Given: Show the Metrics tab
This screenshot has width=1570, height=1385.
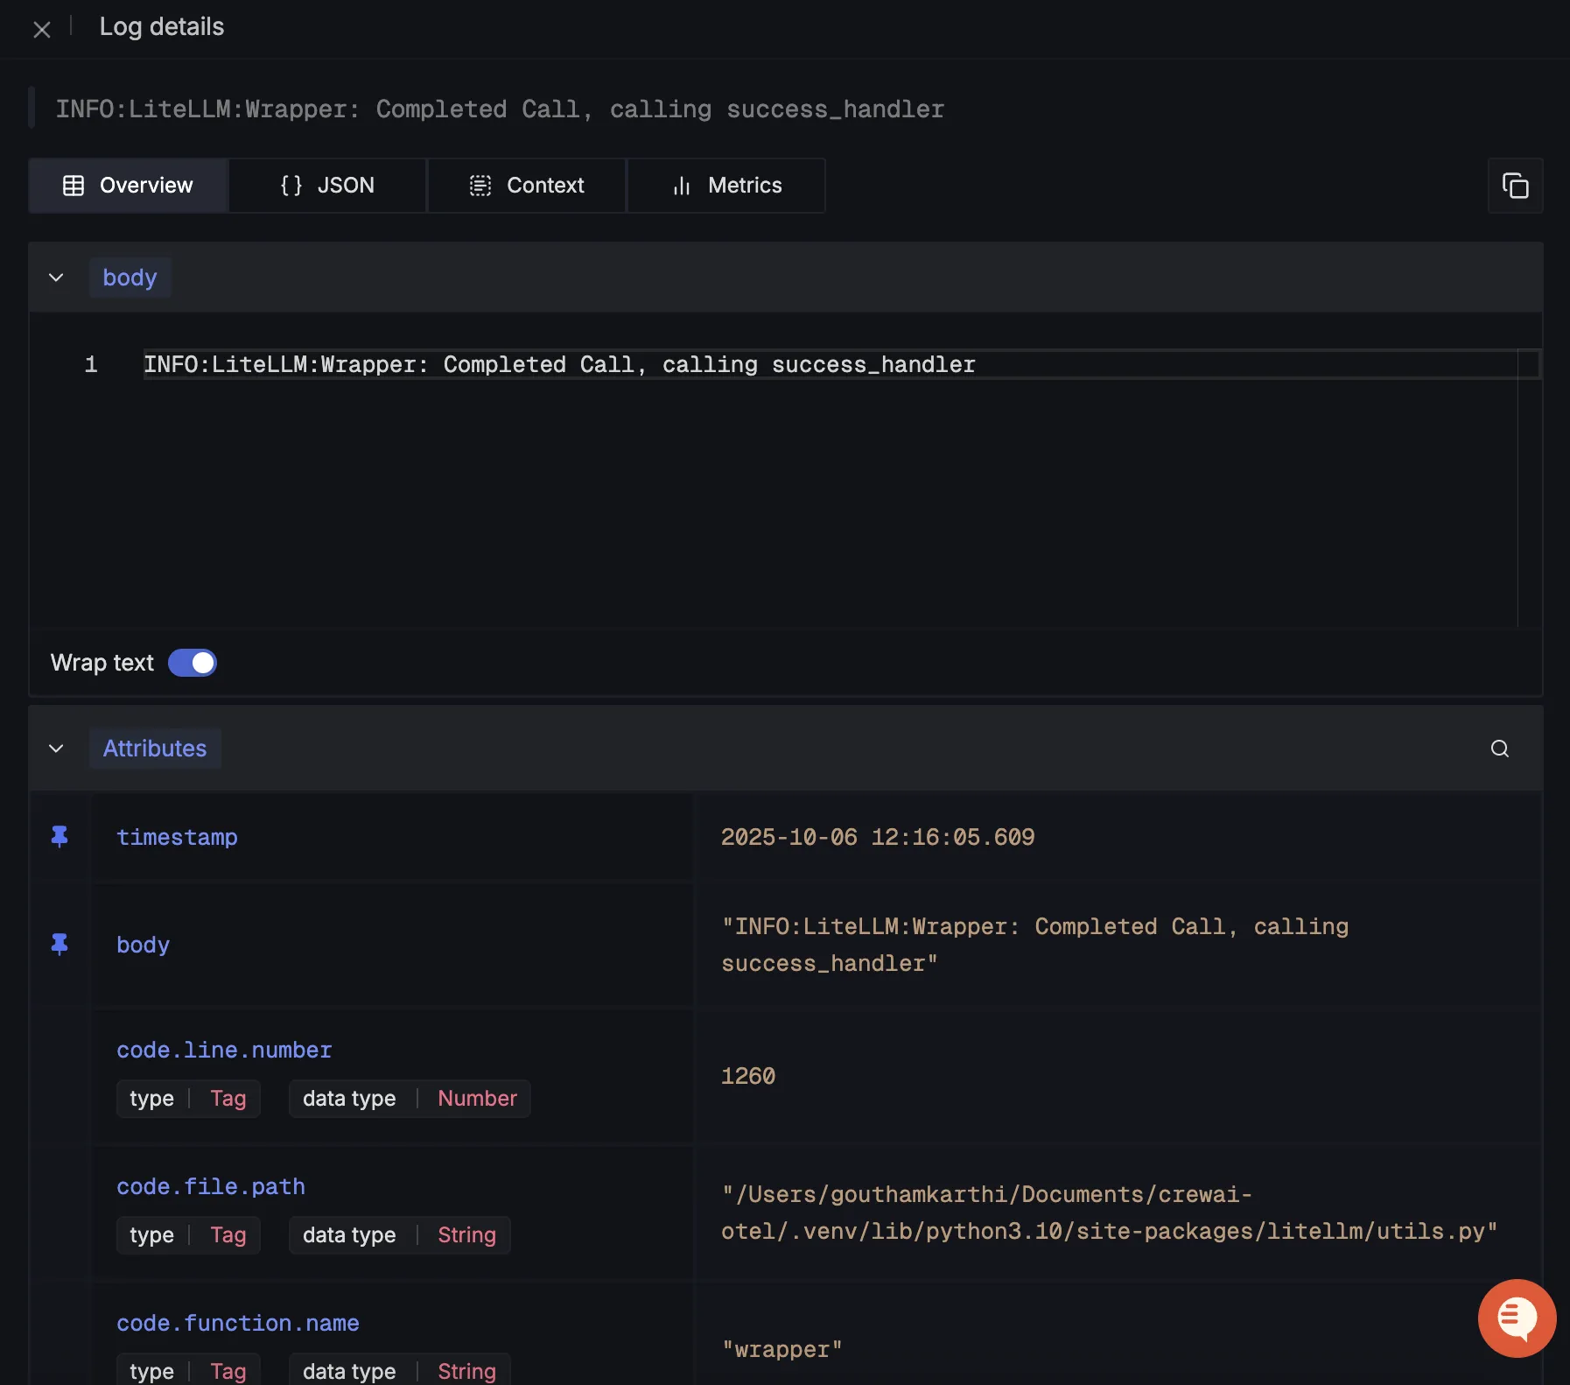Looking at the screenshot, I should coord(726,186).
